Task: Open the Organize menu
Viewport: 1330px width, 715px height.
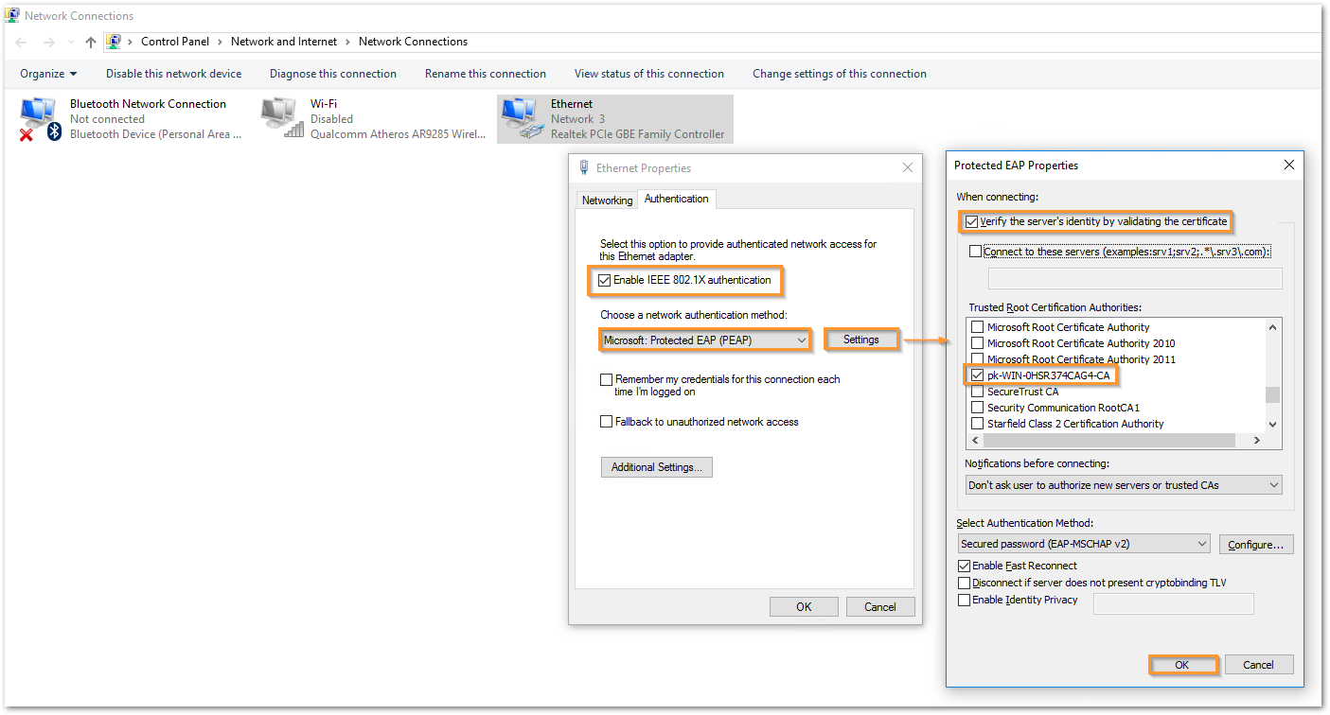Action: coord(48,74)
